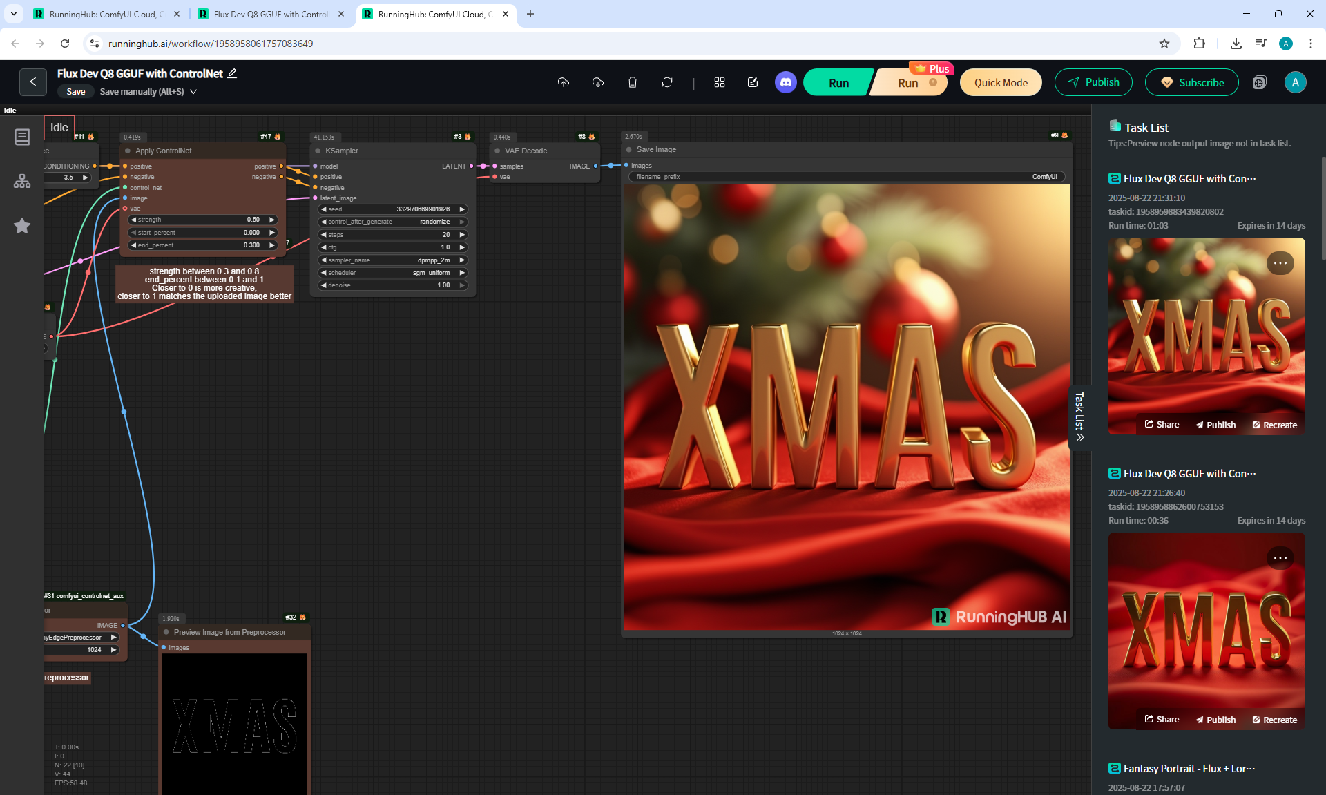The height and width of the screenshot is (795, 1326).
Task: Toggle the Apply ControlNet node collapse dot
Action: pyautogui.click(x=128, y=151)
